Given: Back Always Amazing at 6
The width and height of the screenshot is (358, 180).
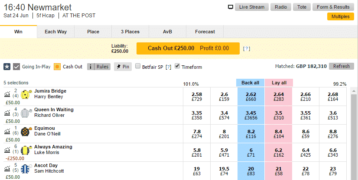Looking at the screenshot, I should coord(251,152).
